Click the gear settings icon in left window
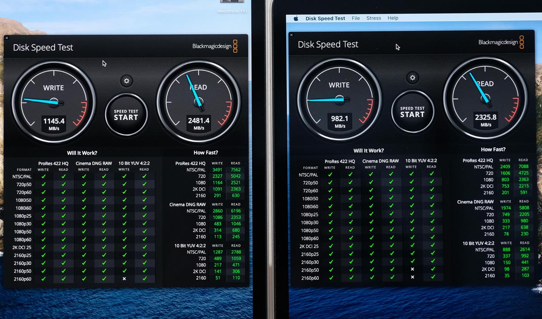 click(126, 81)
